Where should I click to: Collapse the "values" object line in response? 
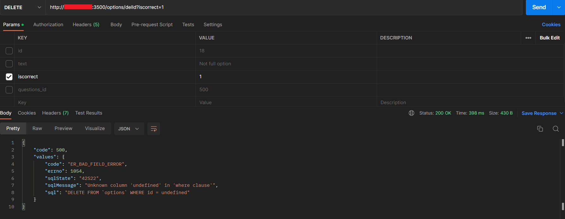click(49, 157)
